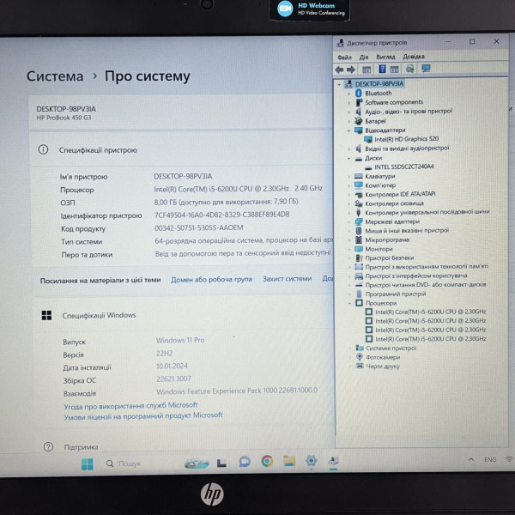Collapse the Процесори category

click(x=349, y=303)
